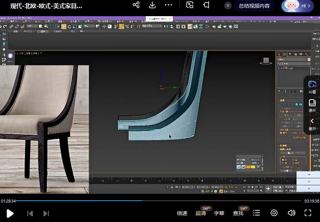The image size is (320, 222).
Task: Open the video playlist icon
Action: pos(257,213)
